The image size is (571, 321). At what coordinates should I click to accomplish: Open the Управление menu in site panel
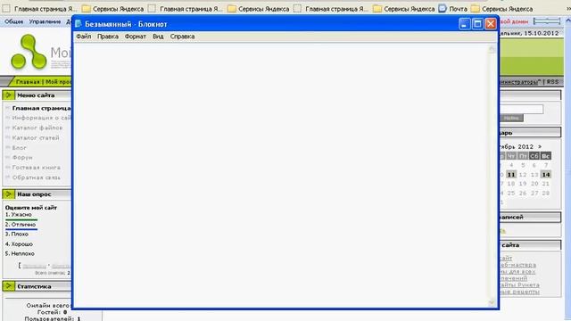click(x=45, y=21)
